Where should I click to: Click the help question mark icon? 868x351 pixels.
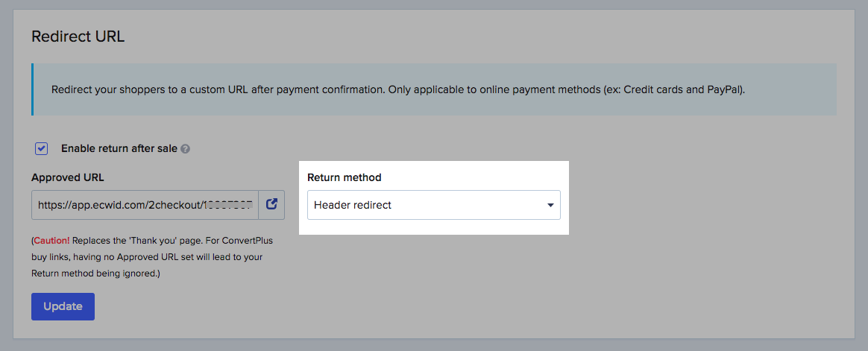click(x=186, y=149)
